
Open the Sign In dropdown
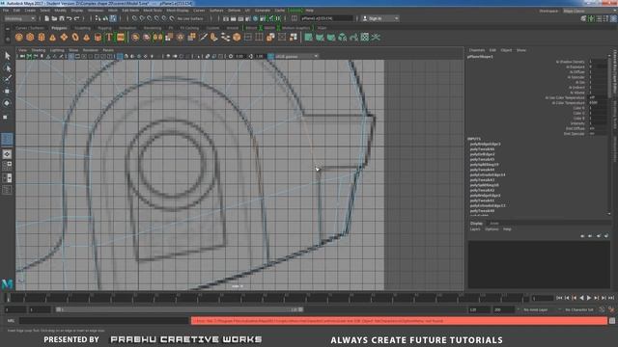(x=380, y=18)
